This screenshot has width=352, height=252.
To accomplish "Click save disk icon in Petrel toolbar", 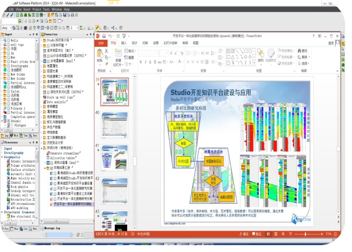I will [x=65, y=15].
